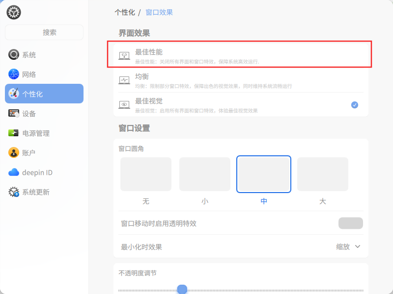Click the 最佳视觉 blue checkmark
The width and height of the screenshot is (393, 294).
[354, 105]
